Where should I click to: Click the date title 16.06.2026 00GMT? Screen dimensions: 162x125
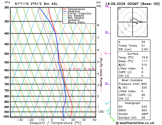pyautogui.click(x=122, y=4)
